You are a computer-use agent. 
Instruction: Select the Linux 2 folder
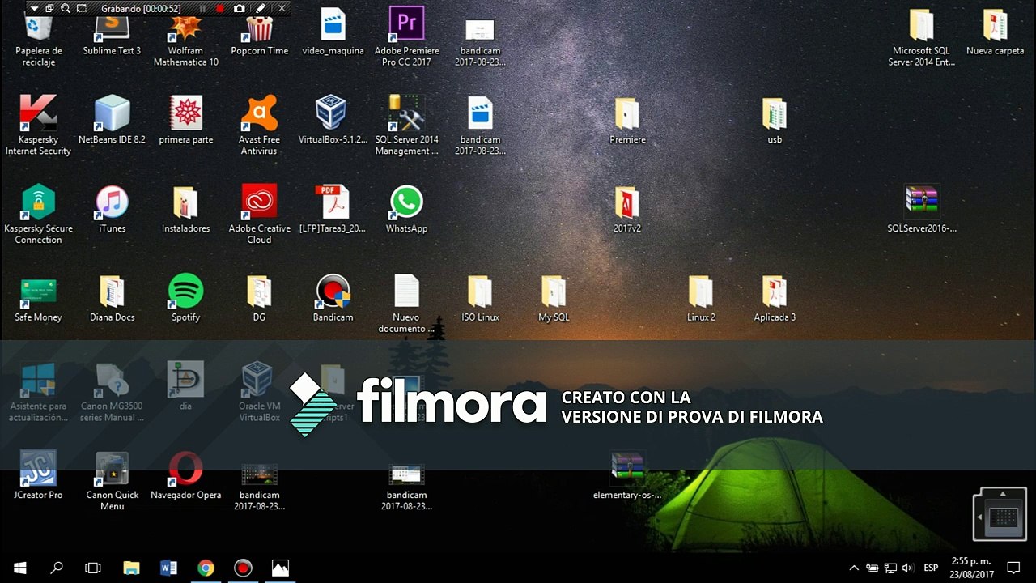tap(701, 299)
